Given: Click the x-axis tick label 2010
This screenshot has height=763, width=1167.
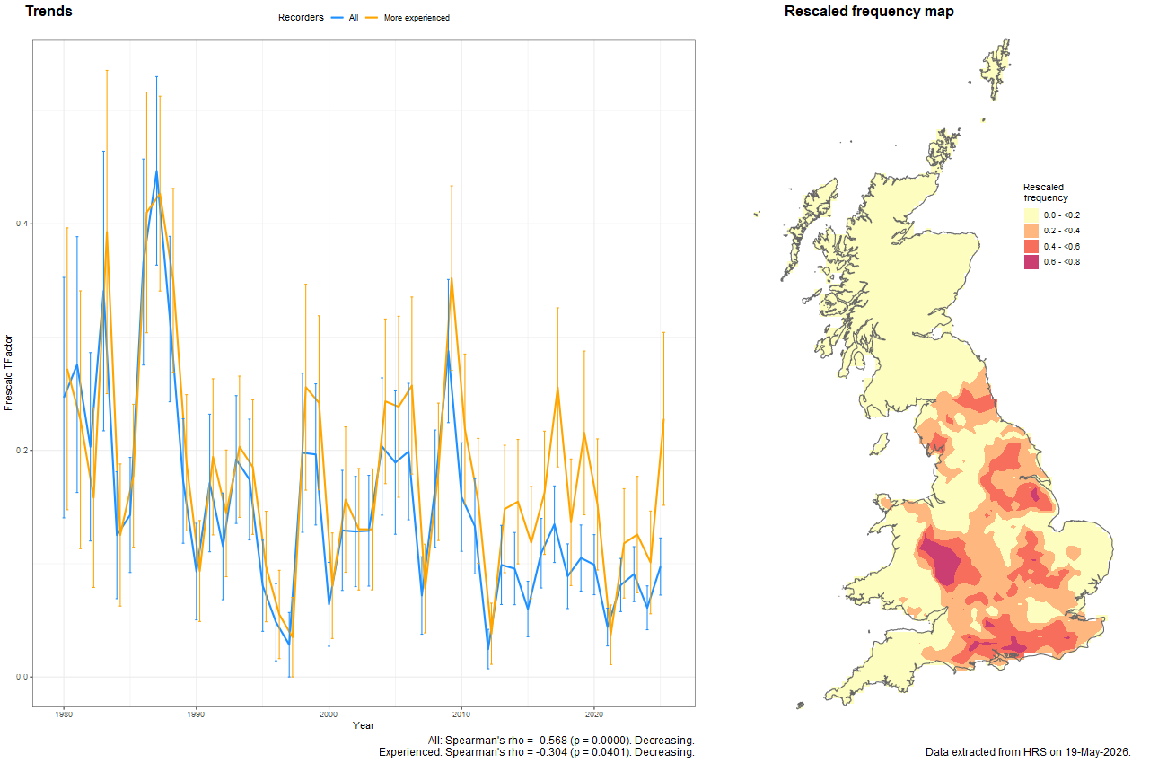Looking at the screenshot, I should 461,715.
